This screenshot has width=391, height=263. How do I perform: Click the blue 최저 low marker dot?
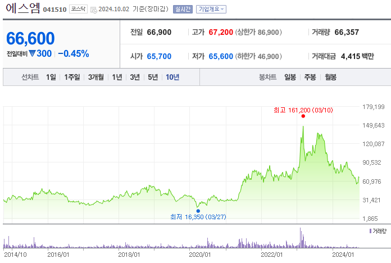pyautogui.click(x=198, y=211)
